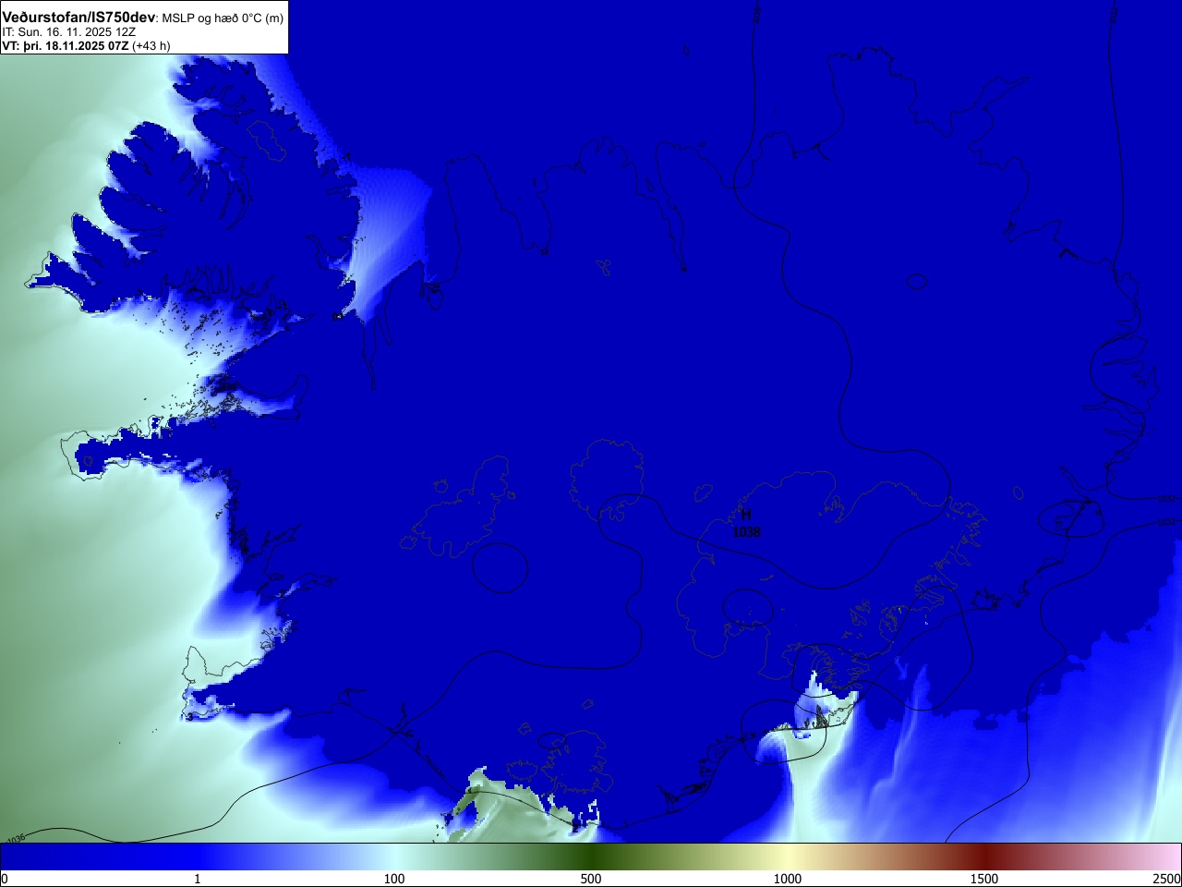Screen dimensions: 1182x887
Task: Click the '2500' tick label on the colorbar
Action: pos(1166,879)
